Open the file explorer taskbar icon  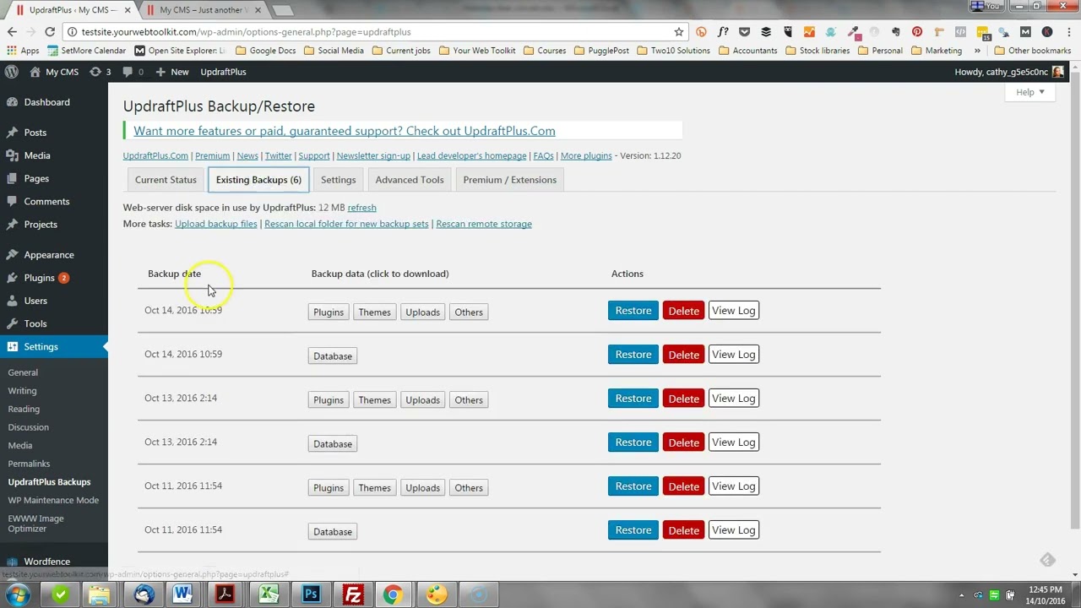[x=99, y=594]
